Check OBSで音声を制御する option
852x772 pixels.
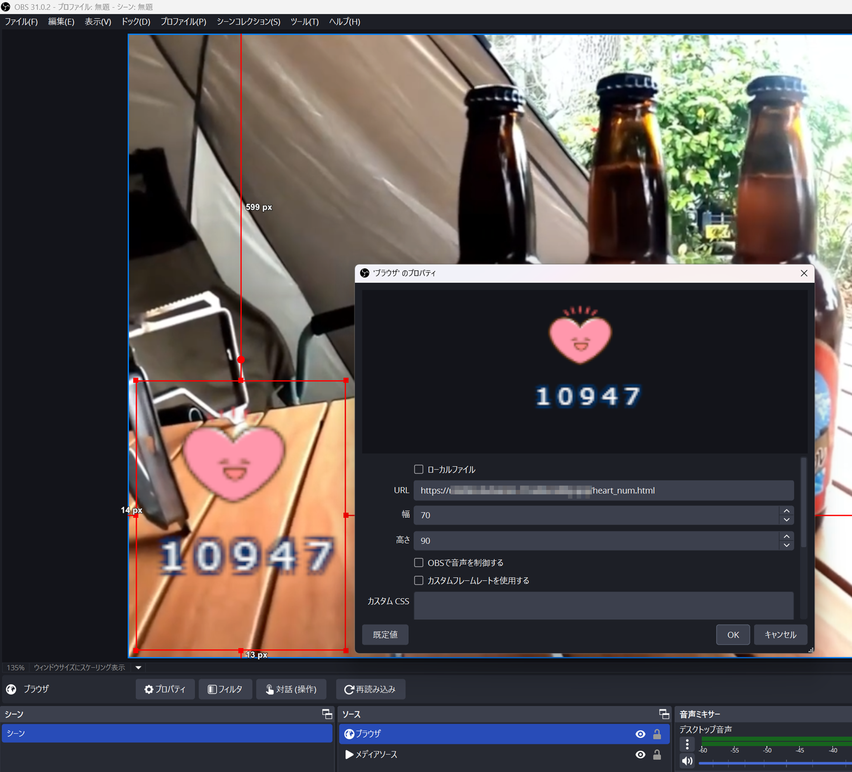point(418,562)
